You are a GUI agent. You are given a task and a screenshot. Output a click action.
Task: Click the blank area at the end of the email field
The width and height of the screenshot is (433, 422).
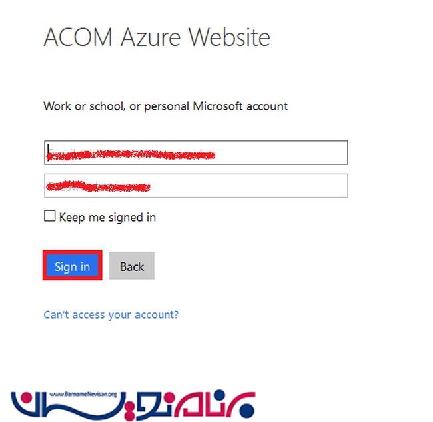point(281,152)
